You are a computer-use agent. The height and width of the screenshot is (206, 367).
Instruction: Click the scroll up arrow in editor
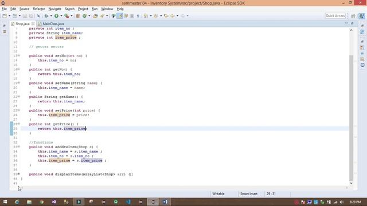click(x=351, y=30)
